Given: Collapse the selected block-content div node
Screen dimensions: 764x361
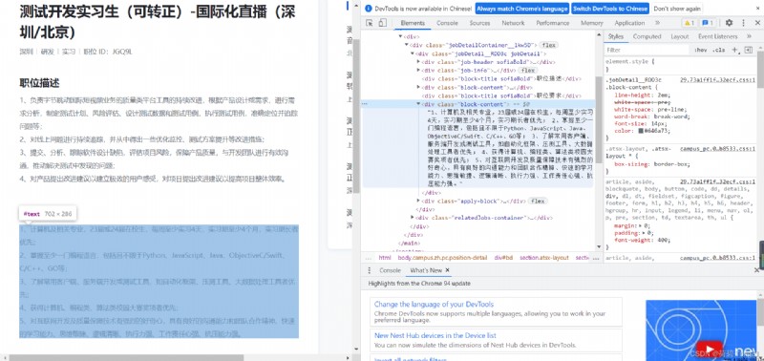Looking at the screenshot, I should point(418,104).
